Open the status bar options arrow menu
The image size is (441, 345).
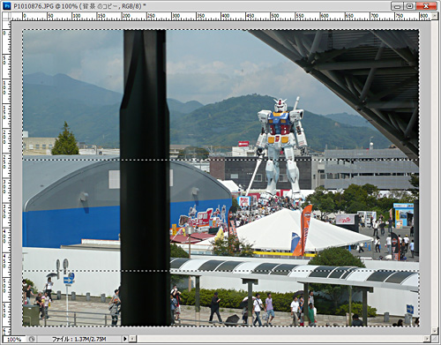[125, 339]
